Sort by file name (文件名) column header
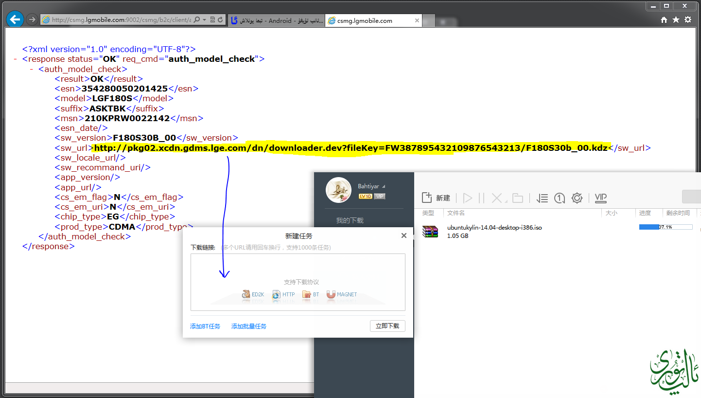The width and height of the screenshot is (701, 398). coord(456,213)
